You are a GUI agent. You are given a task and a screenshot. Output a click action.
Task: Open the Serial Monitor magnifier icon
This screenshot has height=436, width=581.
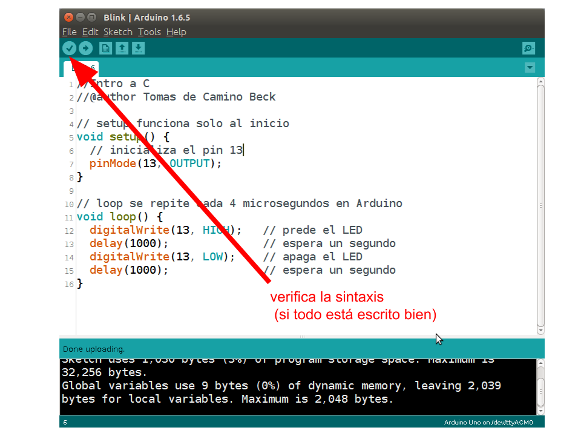(528, 48)
